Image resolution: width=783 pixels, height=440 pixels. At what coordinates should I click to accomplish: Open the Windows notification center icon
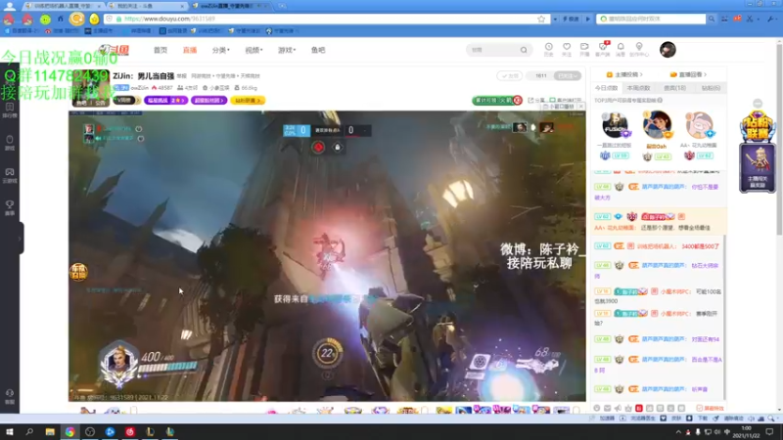[769, 432]
